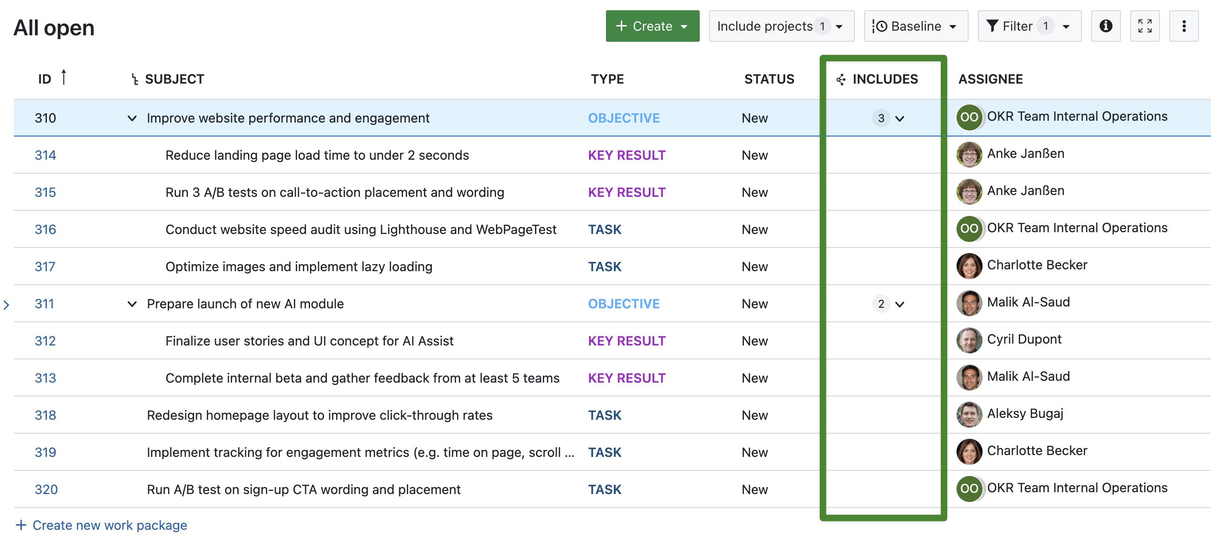Click the hierarchy icon beside SUBJECT header
Viewport: 1211px width, 547px height.
134,78
